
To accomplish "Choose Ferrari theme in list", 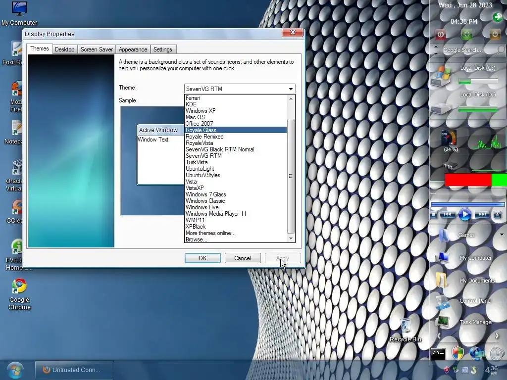I will pos(236,98).
